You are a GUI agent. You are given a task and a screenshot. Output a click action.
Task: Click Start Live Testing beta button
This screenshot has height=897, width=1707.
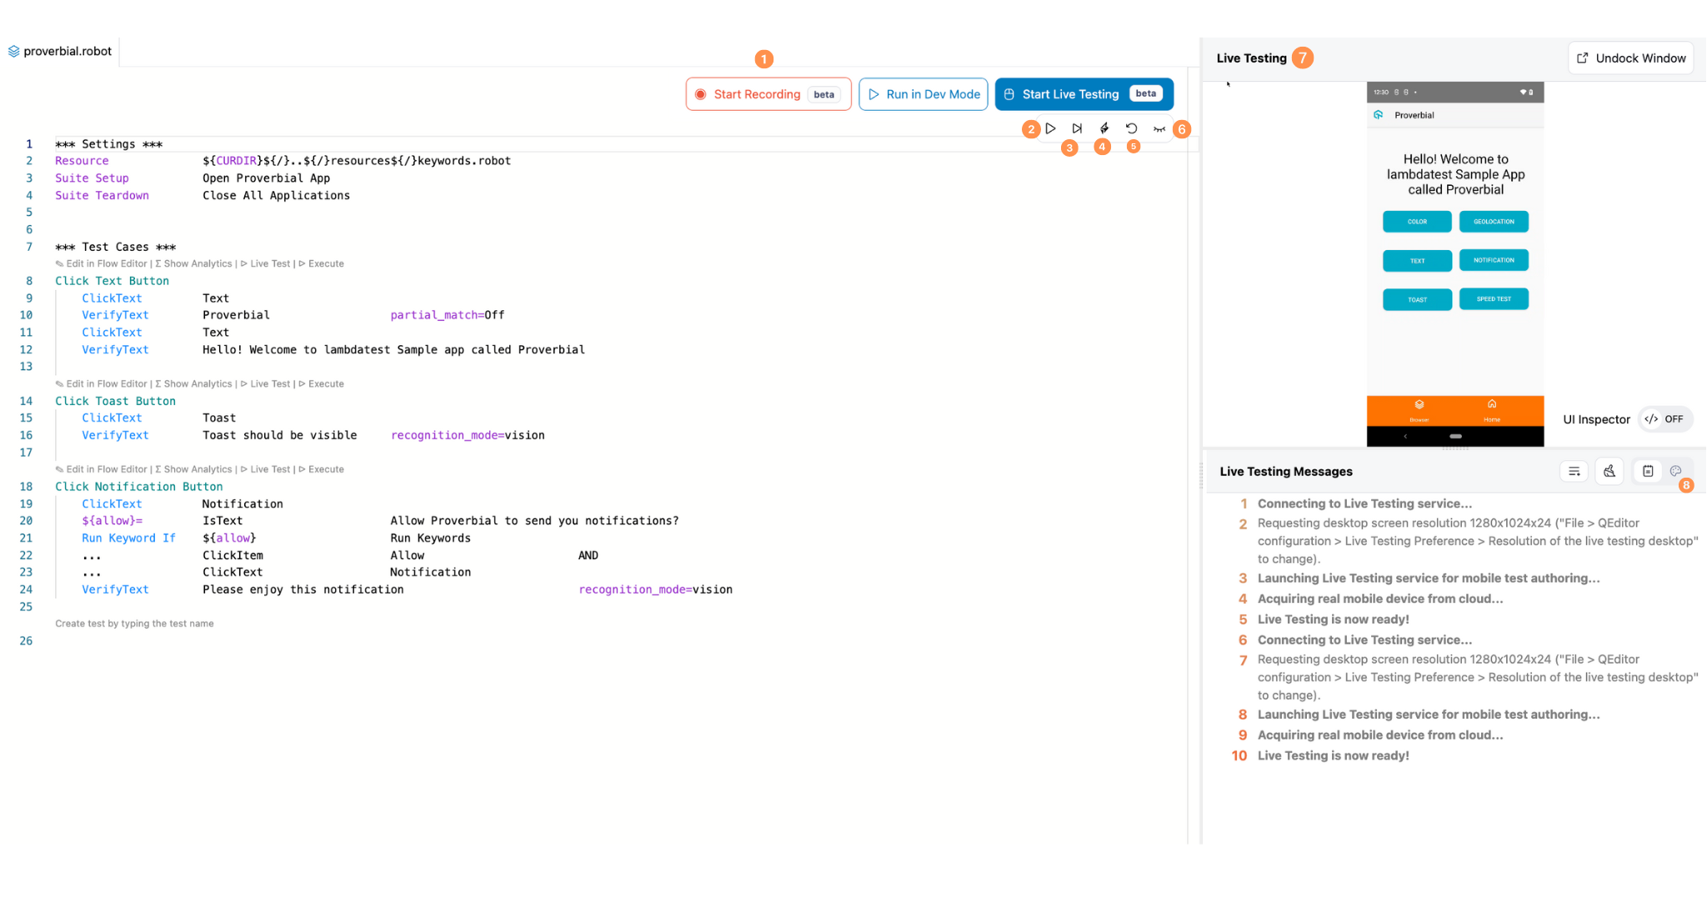(x=1084, y=94)
